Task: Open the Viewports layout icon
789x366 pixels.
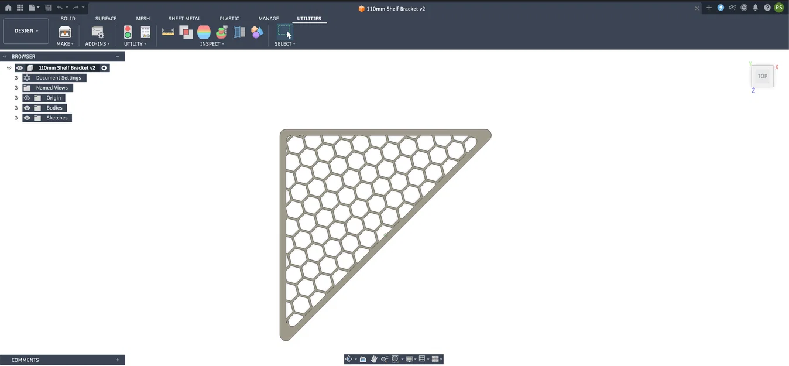Action: (435, 359)
